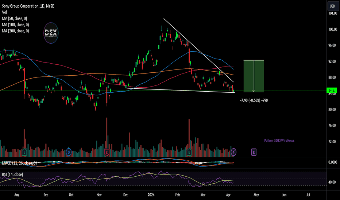Click the Jul label on time axis
The image size is (340, 200).
tap(308, 195)
